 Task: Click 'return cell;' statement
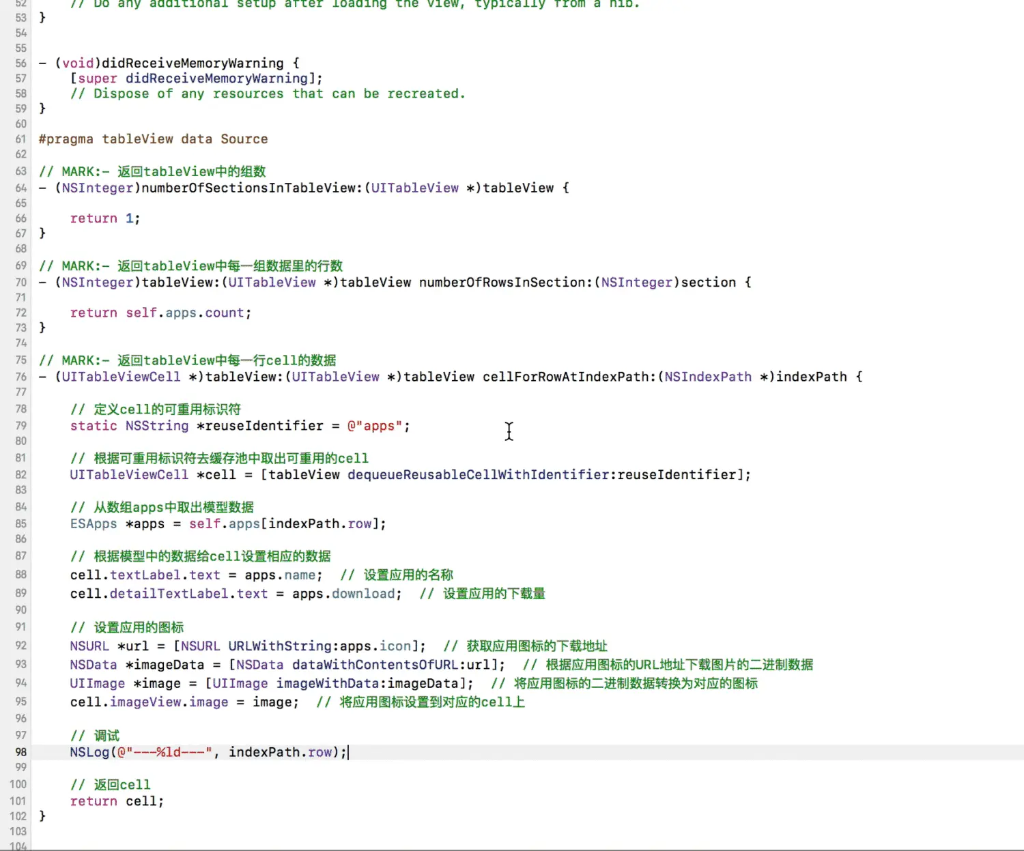pyautogui.click(x=117, y=801)
